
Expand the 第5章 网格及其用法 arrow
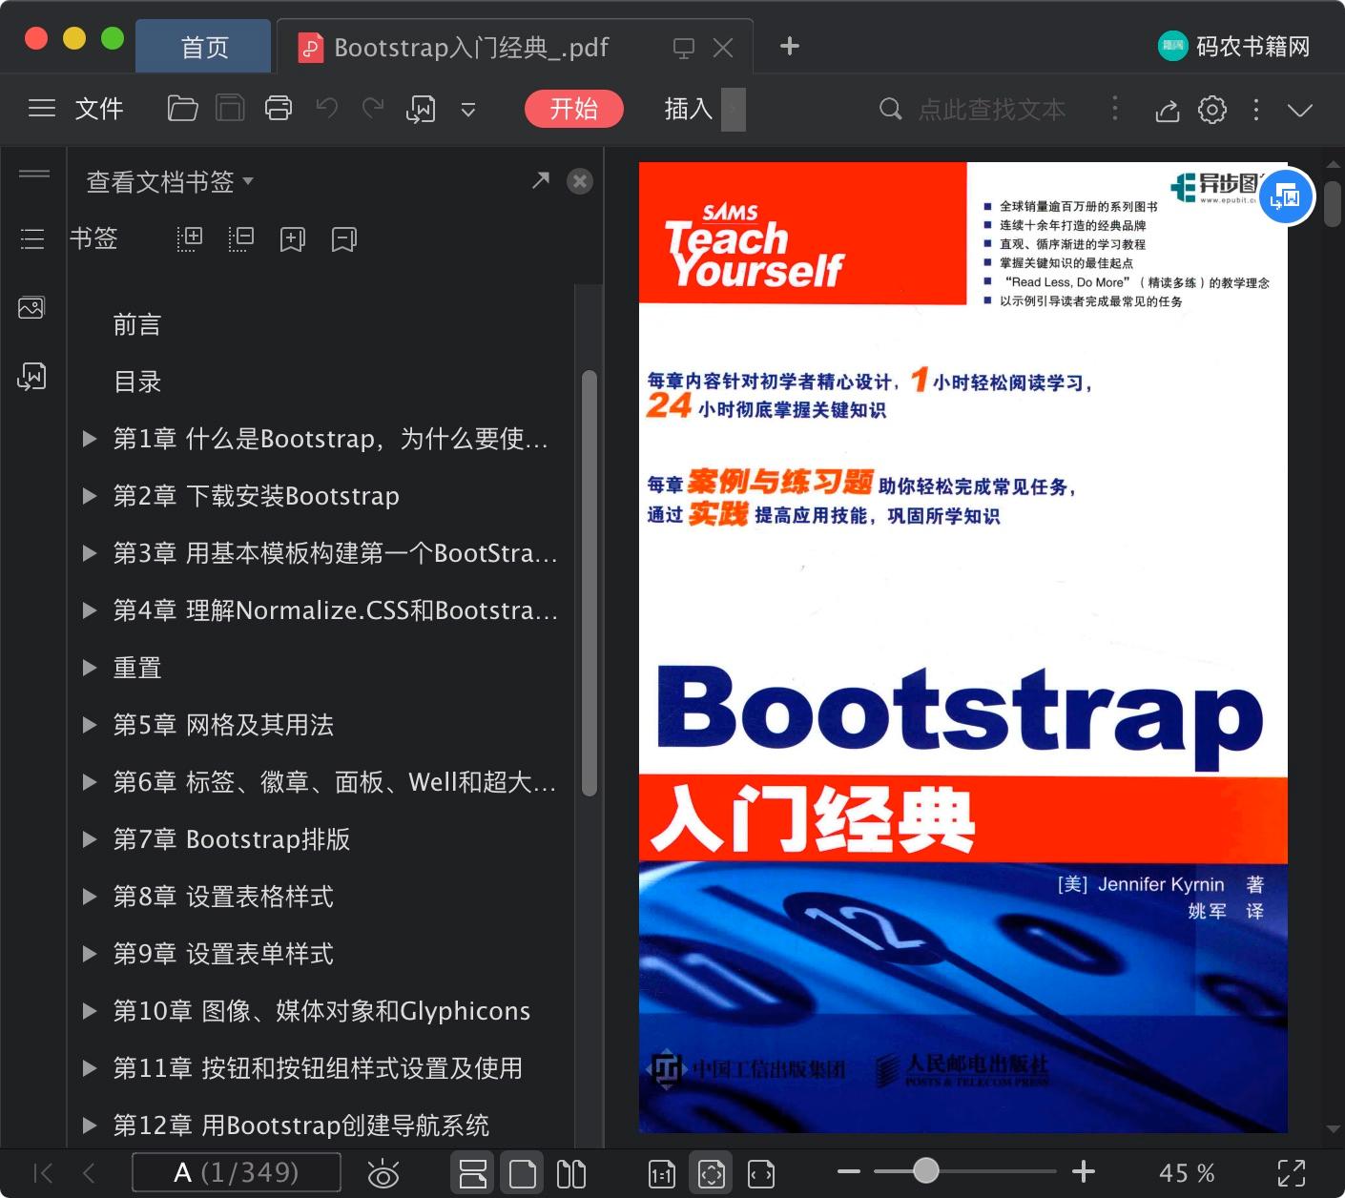coord(90,725)
